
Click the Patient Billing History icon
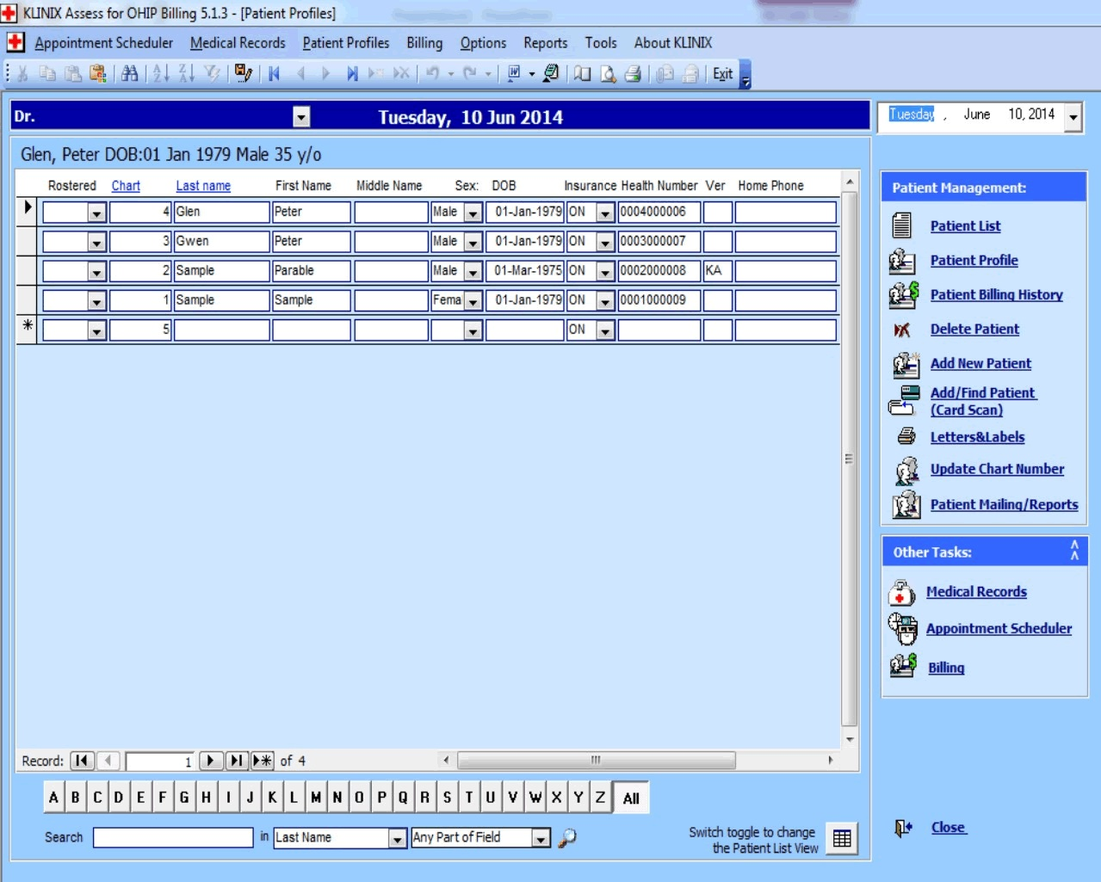point(903,294)
